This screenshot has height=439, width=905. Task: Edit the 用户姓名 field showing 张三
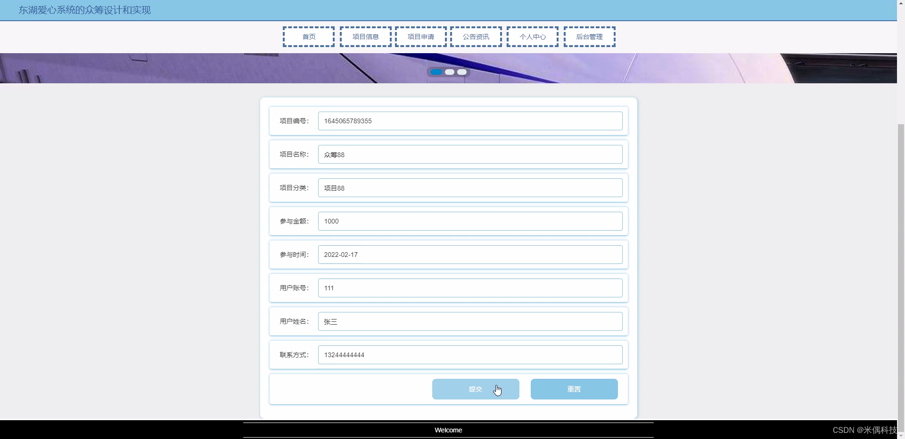click(x=470, y=321)
